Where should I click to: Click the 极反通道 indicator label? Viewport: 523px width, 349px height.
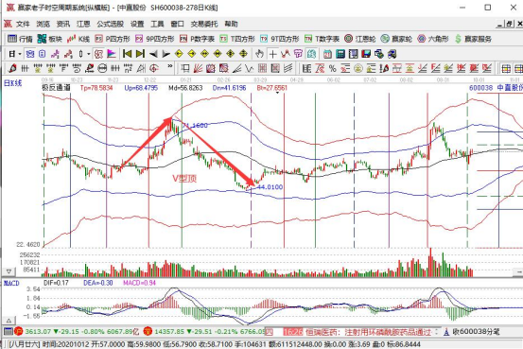[x=56, y=88]
